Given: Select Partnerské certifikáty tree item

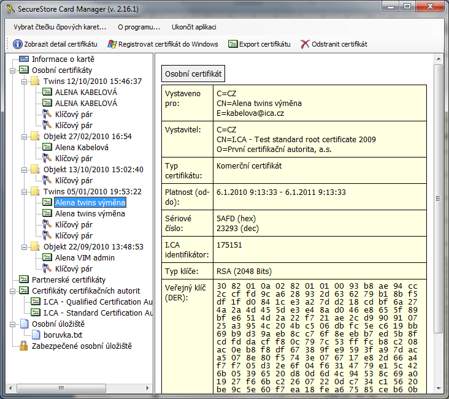Looking at the screenshot, I should click(x=69, y=279).
